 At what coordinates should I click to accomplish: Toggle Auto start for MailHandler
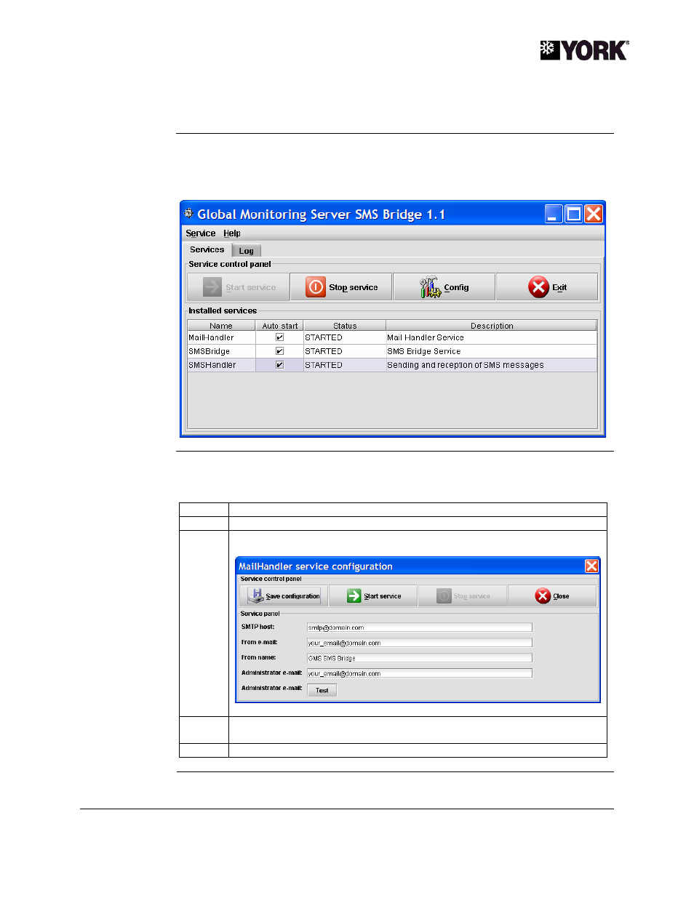(x=279, y=337)
